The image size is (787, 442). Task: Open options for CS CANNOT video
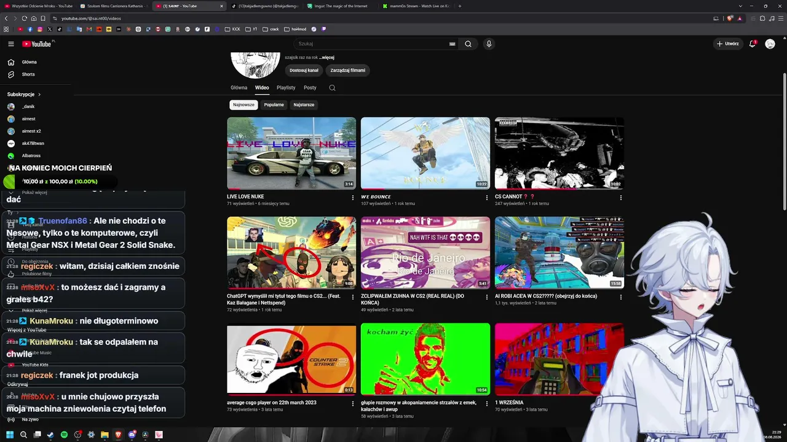pyautogui.click(x=621, y=198)
